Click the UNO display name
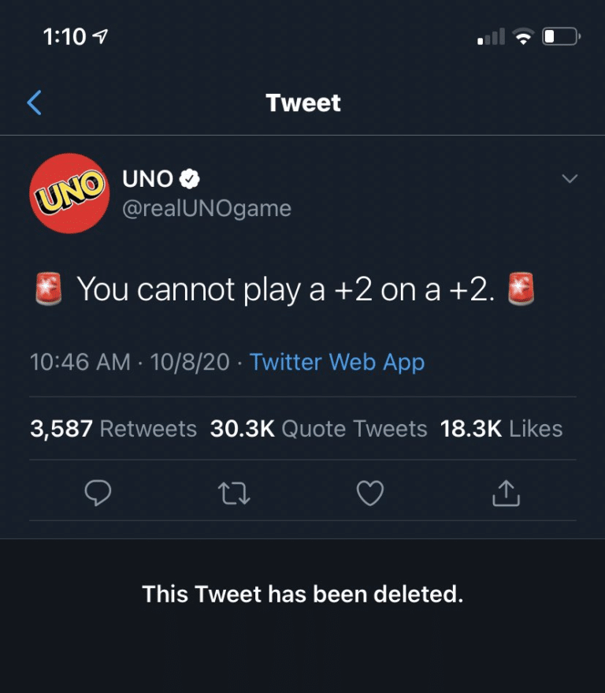The height and width of the screenshot is (693, 605). [147, 179]
